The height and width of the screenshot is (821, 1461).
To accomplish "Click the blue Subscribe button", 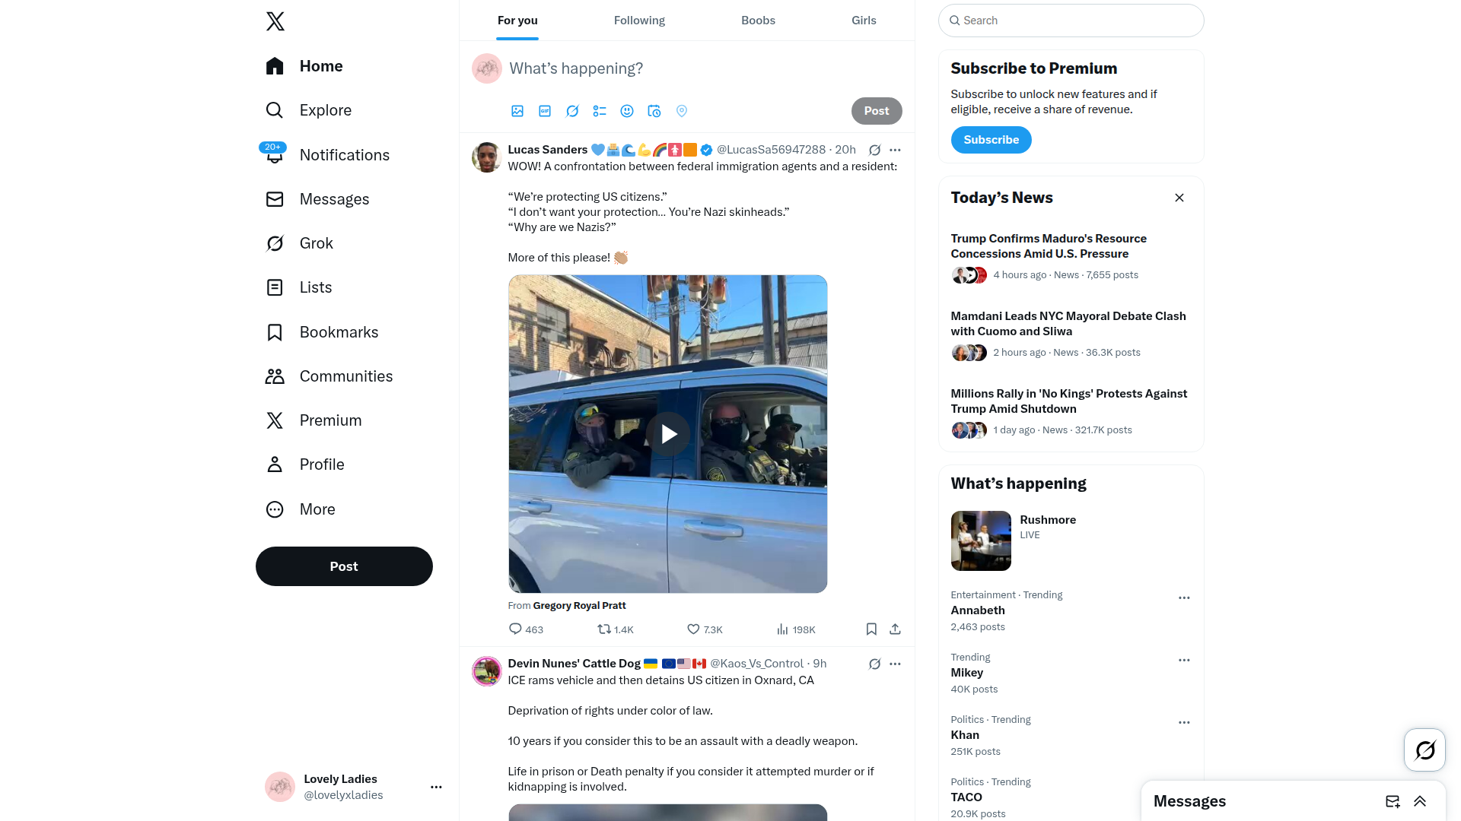I will [x=991, y=140].
